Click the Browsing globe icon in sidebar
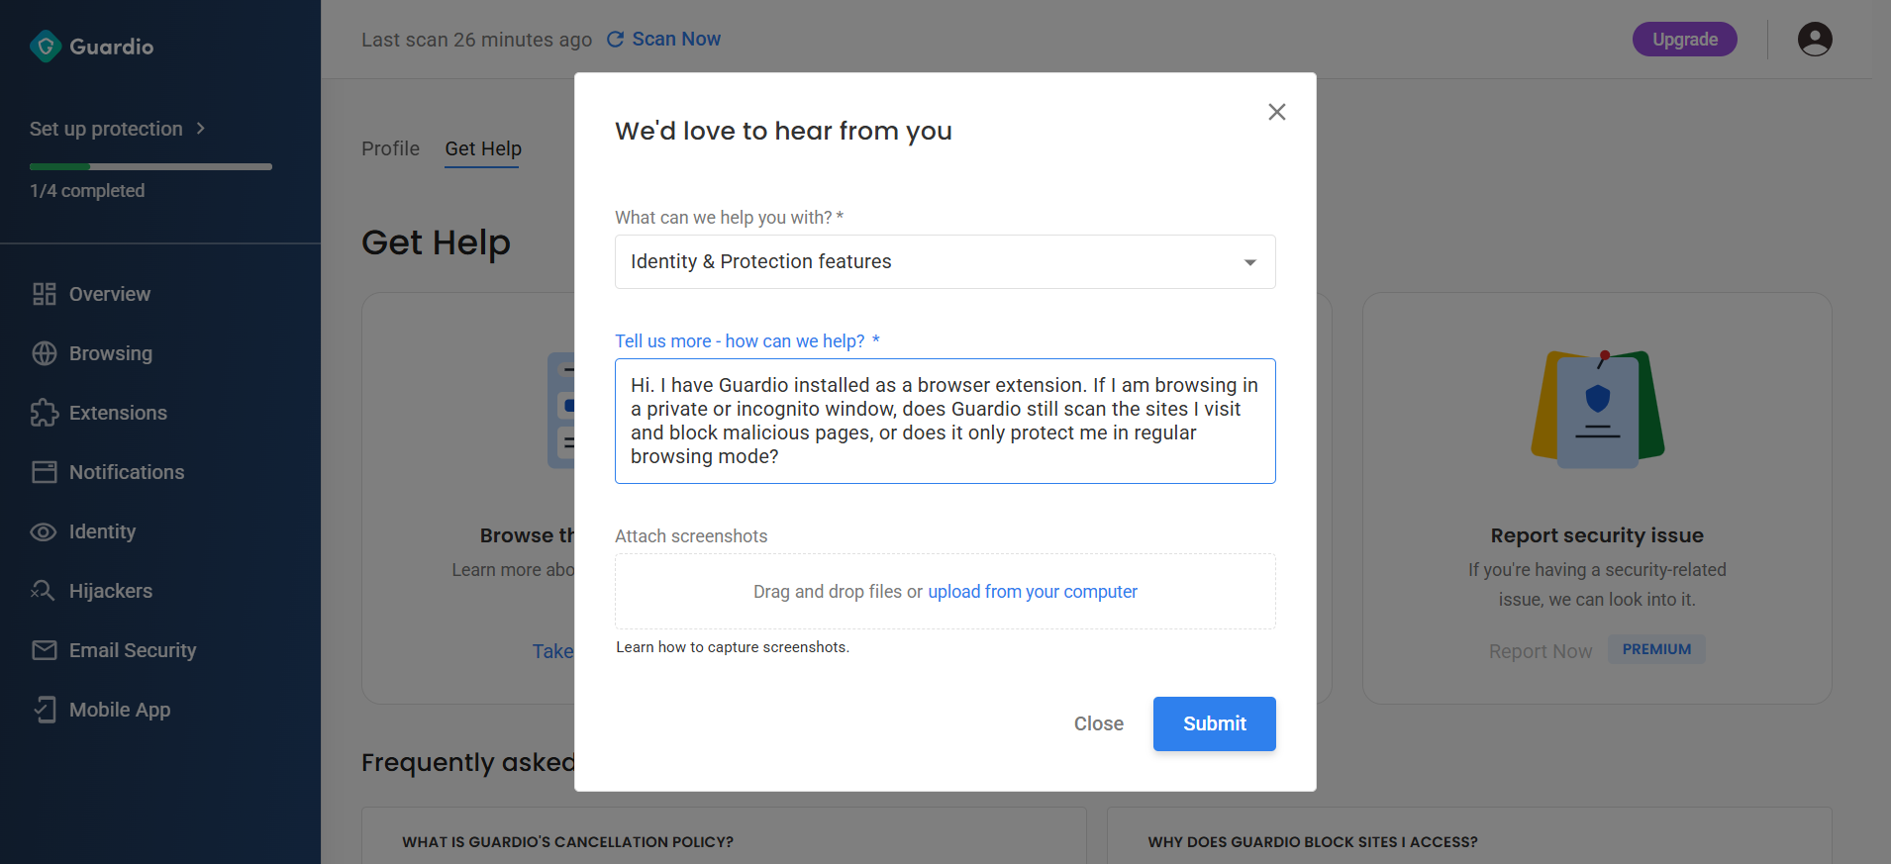 click(45, 353)
